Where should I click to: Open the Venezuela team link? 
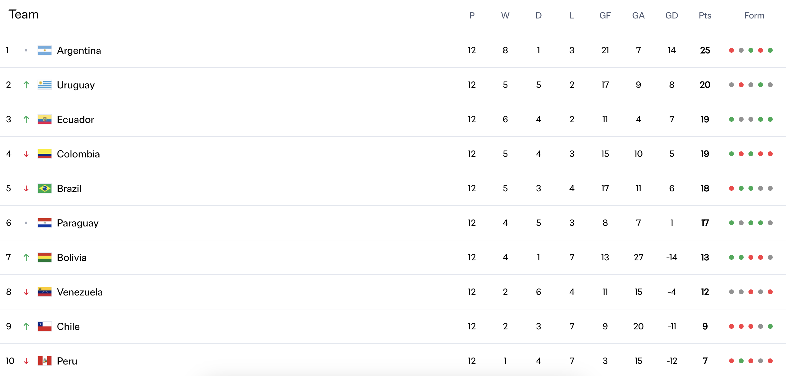click(x=80, y=292)
